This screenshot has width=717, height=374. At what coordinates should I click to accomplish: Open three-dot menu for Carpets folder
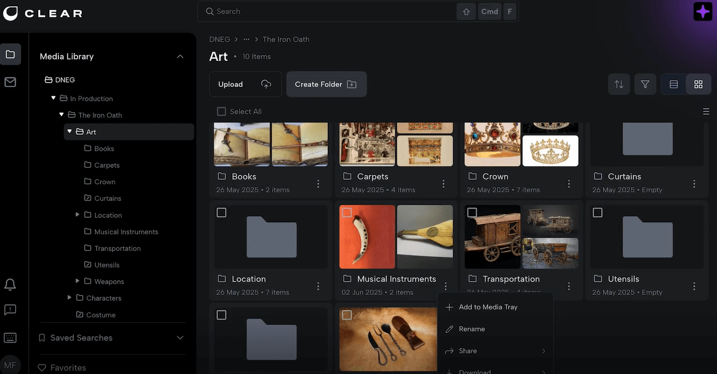tap(443, 184)
